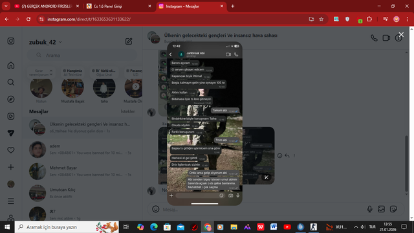Open the Explore compass icon
The image size is (414, 233).
click(11, 99)
